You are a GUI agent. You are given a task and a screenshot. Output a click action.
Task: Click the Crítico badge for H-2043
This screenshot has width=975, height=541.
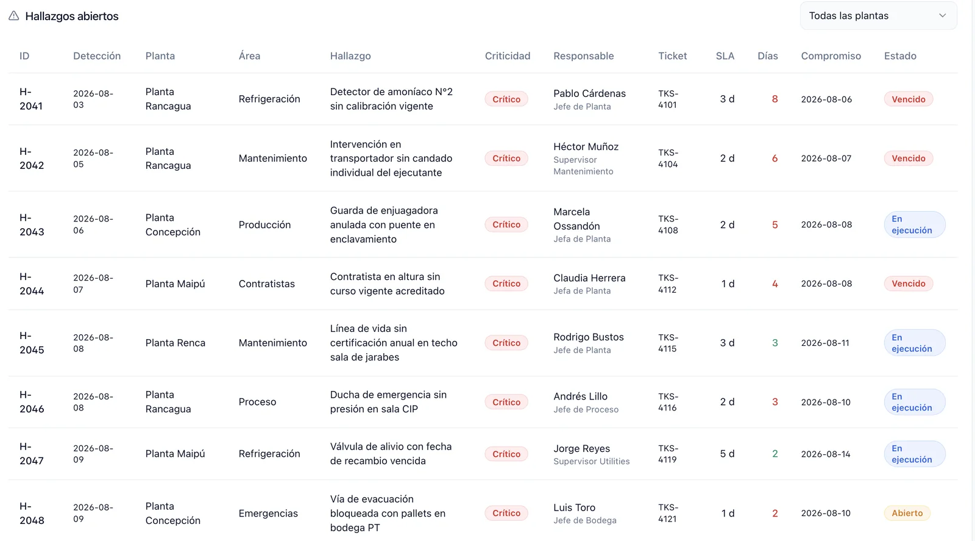click(x=506, y=224)
